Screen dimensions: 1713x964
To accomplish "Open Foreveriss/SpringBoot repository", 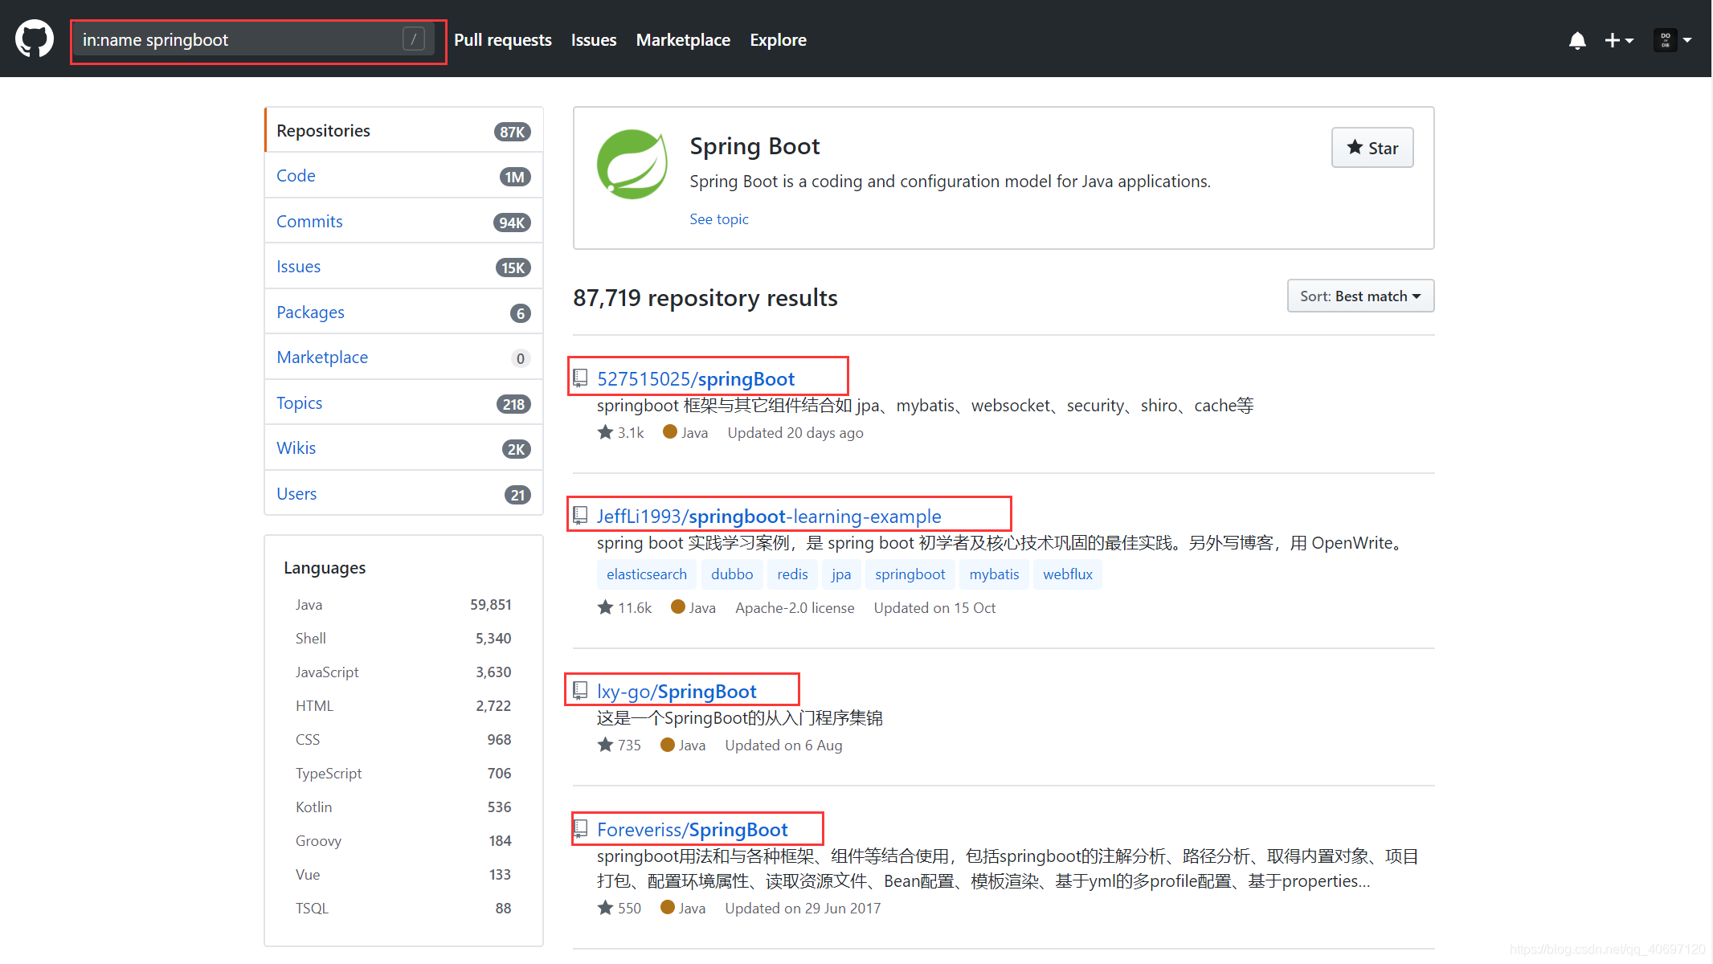I will [x=692, y=829].
